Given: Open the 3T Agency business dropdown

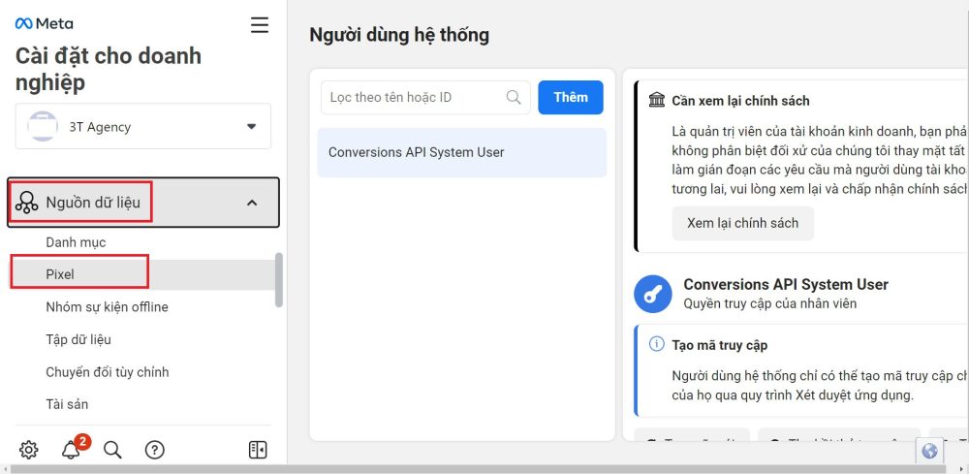Looking at the screenshot, I should [x=142, y=126].
